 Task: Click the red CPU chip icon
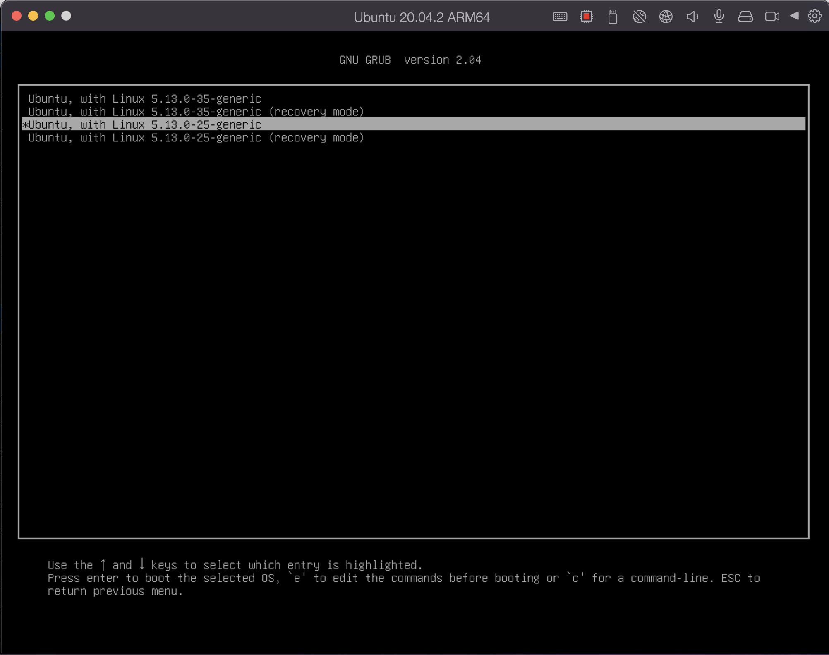click(586, 17)
